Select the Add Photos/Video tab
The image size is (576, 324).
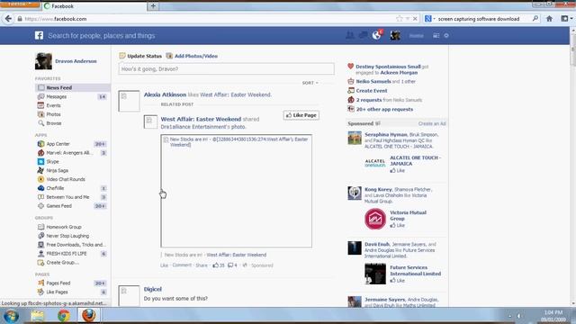click(x=192, y=56)
